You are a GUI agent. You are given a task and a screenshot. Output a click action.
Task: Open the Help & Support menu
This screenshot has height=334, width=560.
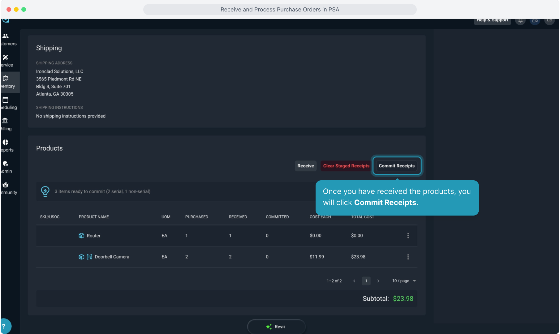point(492,20)
